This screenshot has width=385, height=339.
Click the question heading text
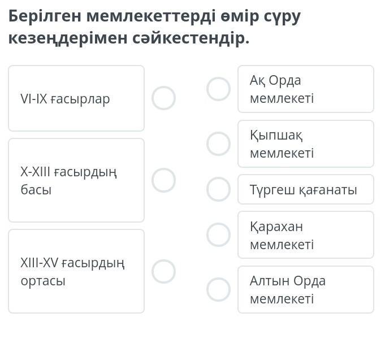tap(154, 27)
